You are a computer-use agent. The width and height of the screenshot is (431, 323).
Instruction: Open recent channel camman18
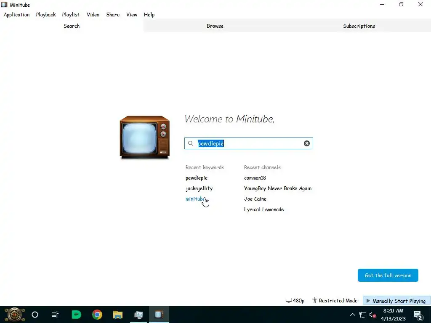pyautogui.click(x=255, y=178)
